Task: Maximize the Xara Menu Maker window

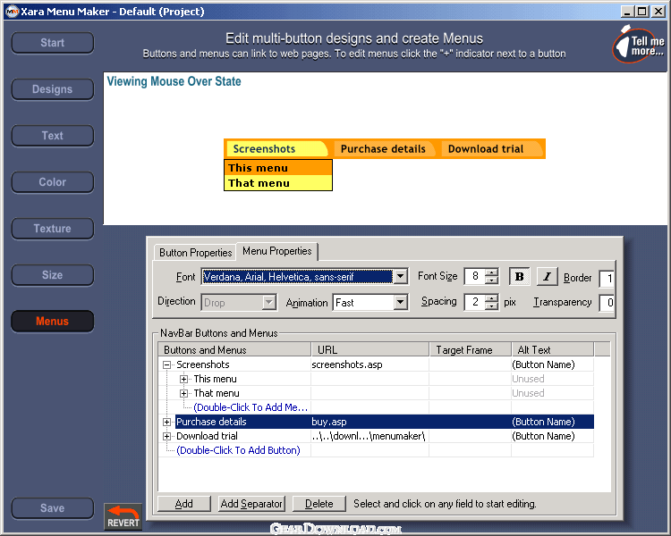Action: coord(642,12)
